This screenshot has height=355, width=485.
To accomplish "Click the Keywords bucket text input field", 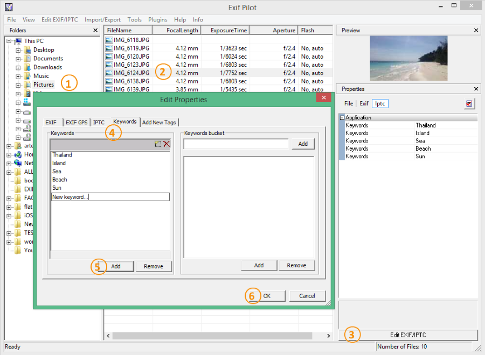I will pyautogui.click(x=235, y=144).
